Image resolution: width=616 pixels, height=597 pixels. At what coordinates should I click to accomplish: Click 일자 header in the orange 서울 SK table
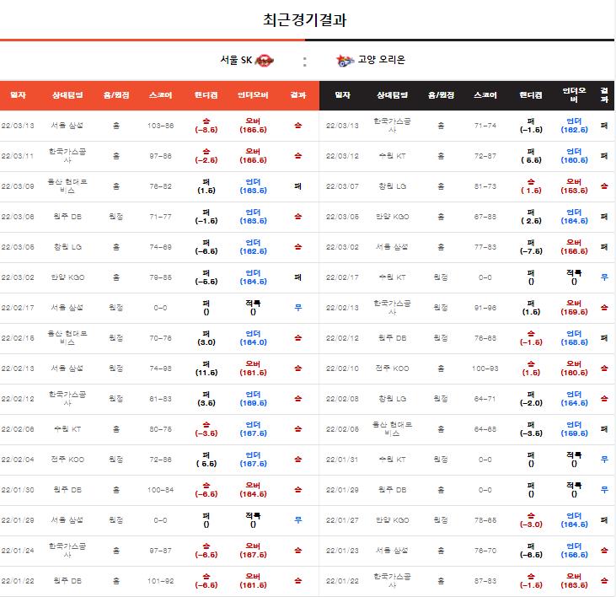tap(18, 95)
